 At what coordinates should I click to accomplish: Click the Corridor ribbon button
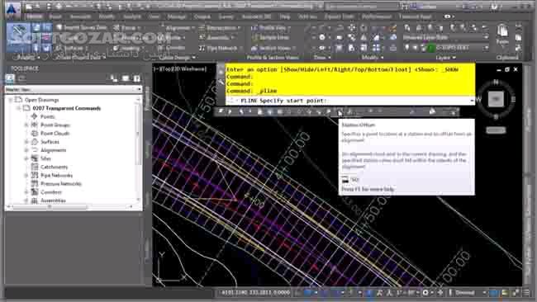click(x=173, y=48)
